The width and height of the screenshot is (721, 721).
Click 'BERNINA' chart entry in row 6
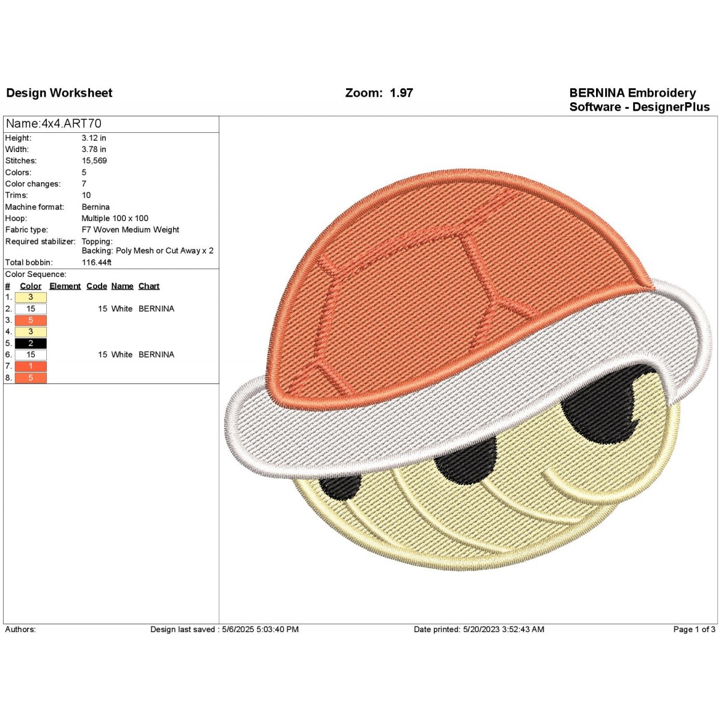(x=156, y=355)
